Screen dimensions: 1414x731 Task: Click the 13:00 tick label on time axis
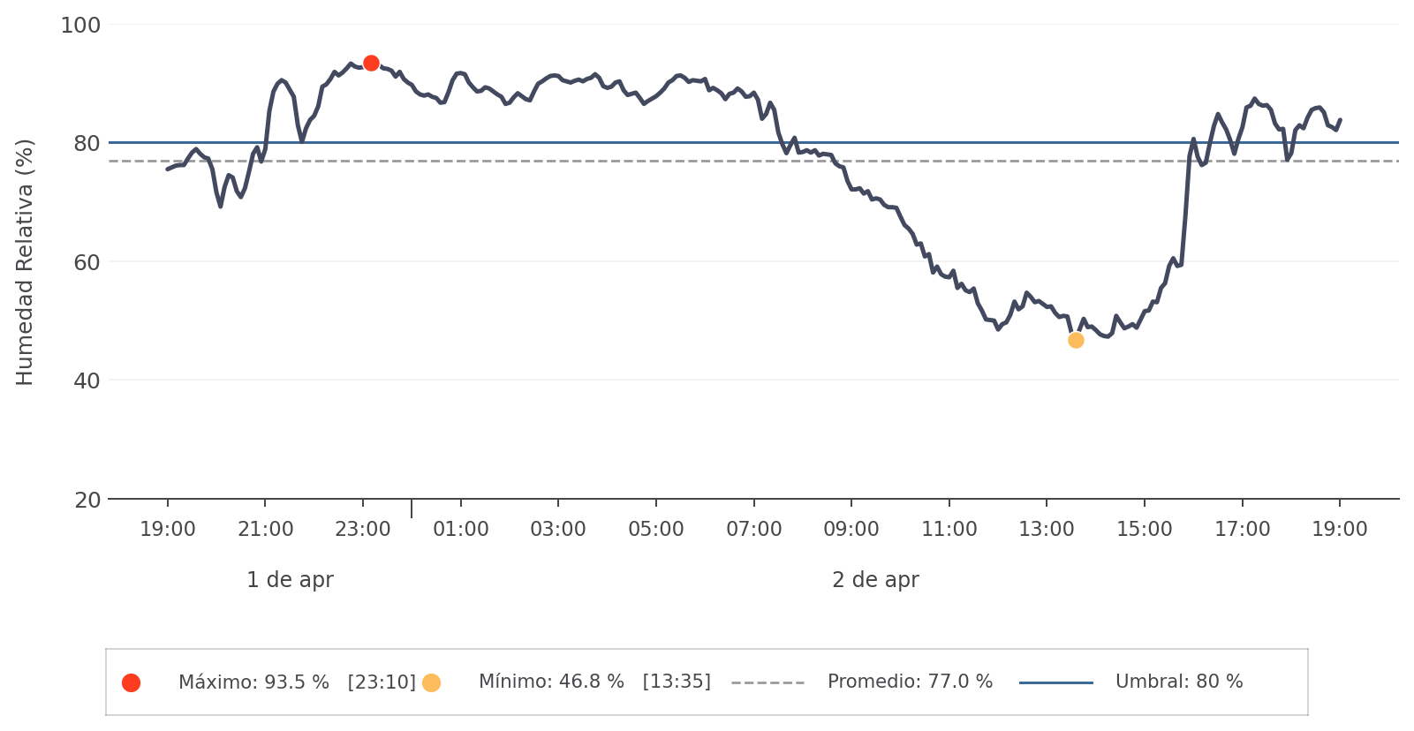1047,529
